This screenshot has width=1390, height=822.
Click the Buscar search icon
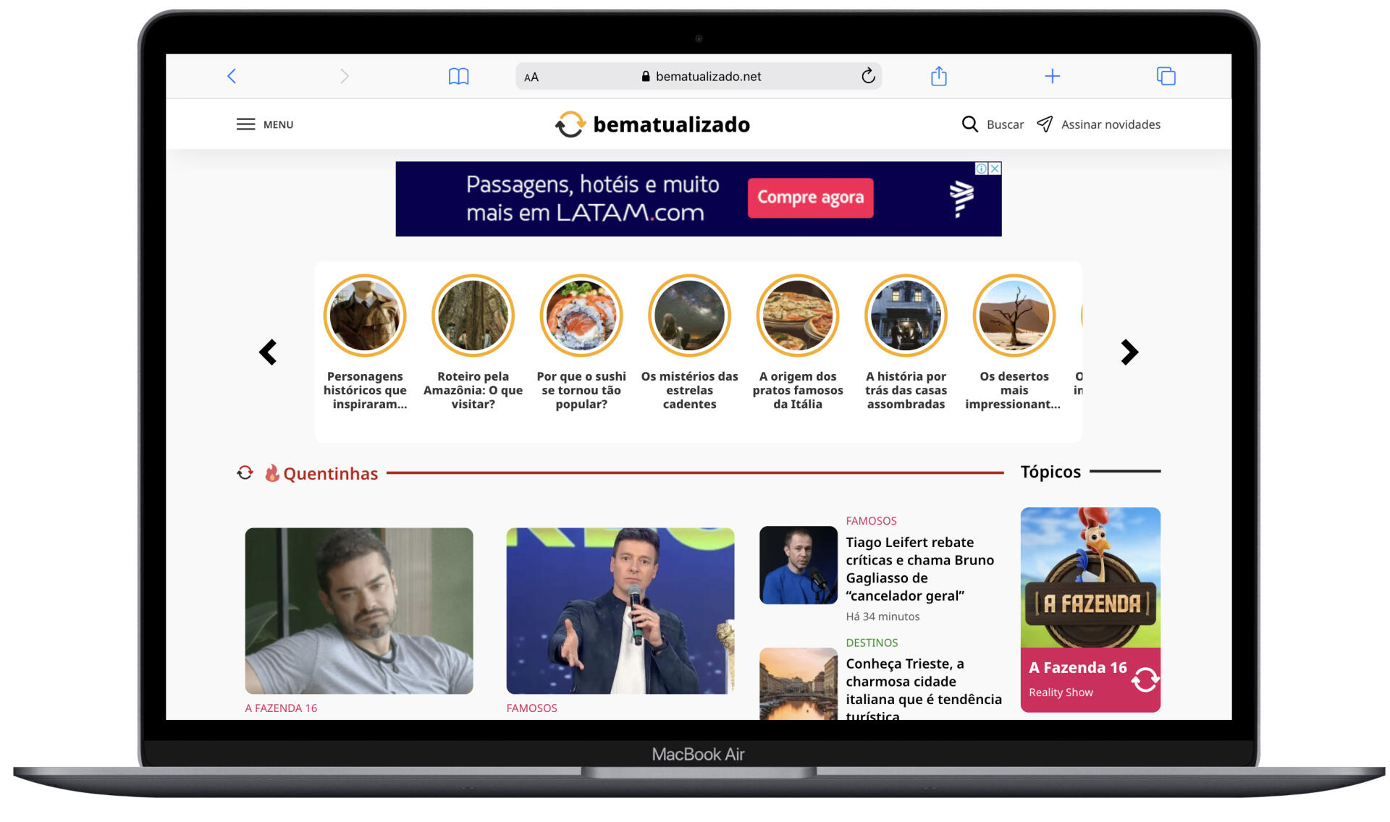(x=969, y=124)
